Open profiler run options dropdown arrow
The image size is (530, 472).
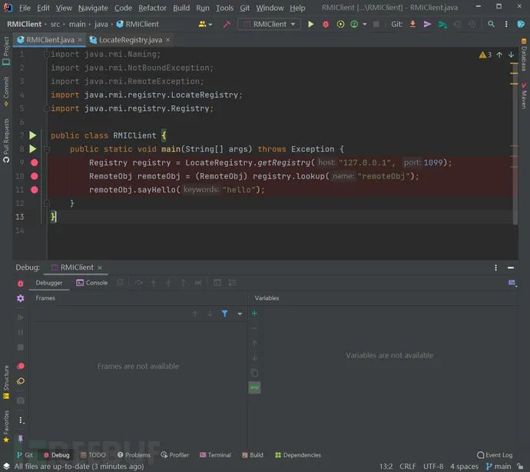(364, 25)
